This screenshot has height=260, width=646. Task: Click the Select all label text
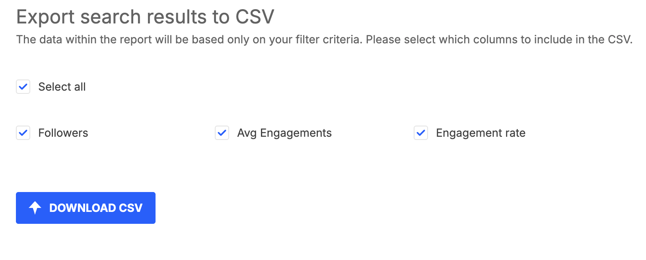point(62,87)
